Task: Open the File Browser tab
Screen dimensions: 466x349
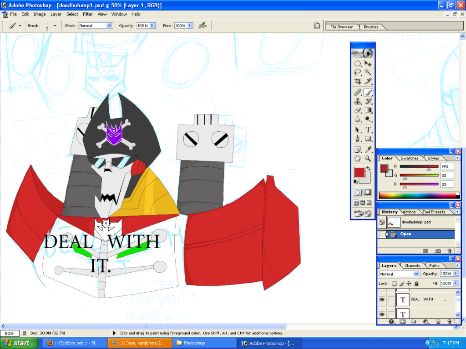Action: [342, 27]
